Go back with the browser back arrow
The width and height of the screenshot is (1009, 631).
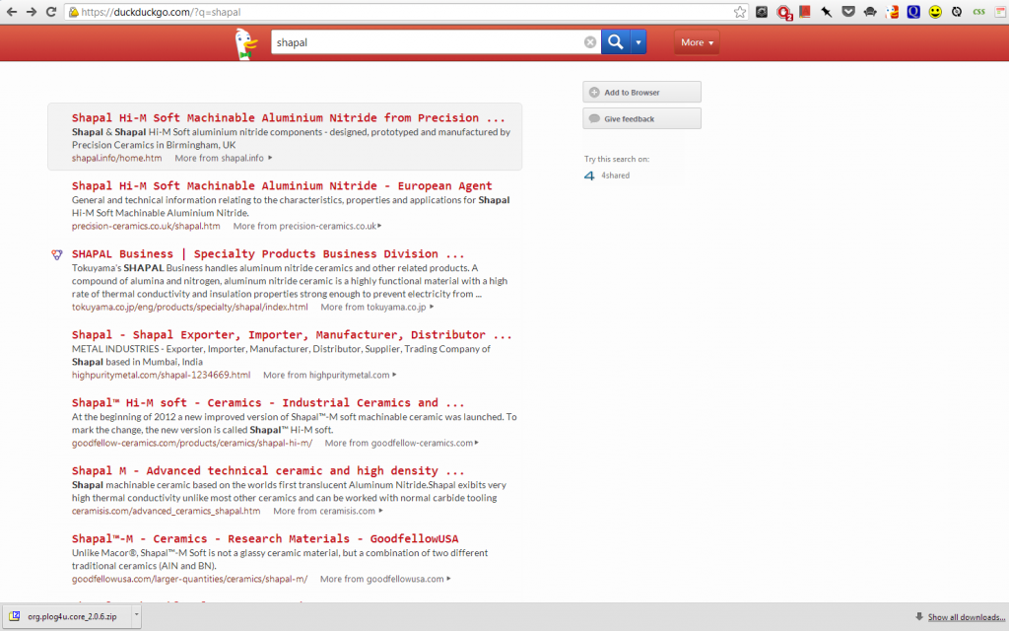pyautogui.click(x=12, y=12)
